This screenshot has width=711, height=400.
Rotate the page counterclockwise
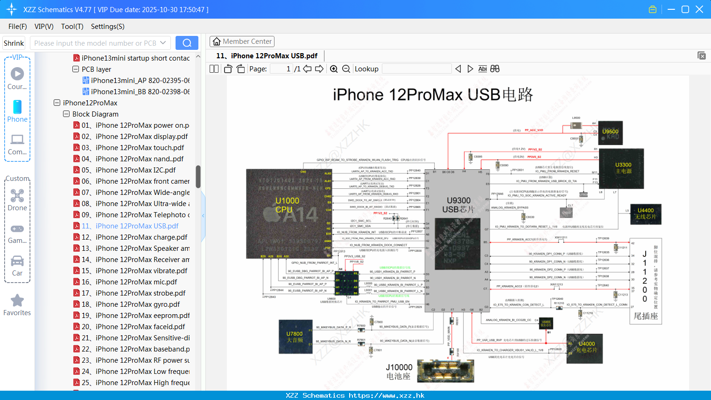[228, 69]
